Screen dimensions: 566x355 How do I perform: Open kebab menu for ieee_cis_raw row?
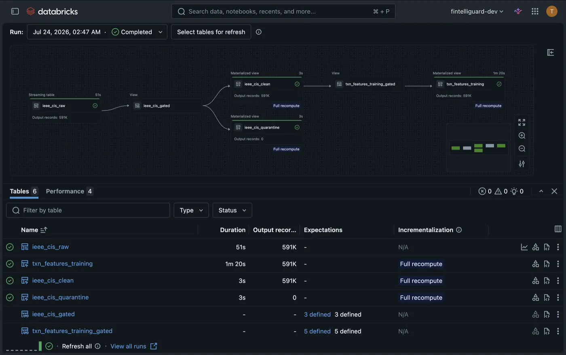558,247
